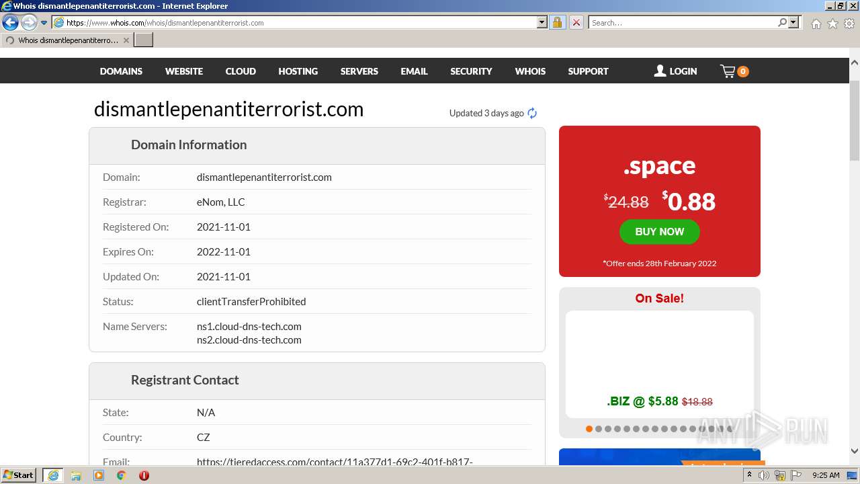The height and width of the screenshot is (484, 860).
Task: Click the page scrollbar down arrow
Action: (x=854, y=452)
